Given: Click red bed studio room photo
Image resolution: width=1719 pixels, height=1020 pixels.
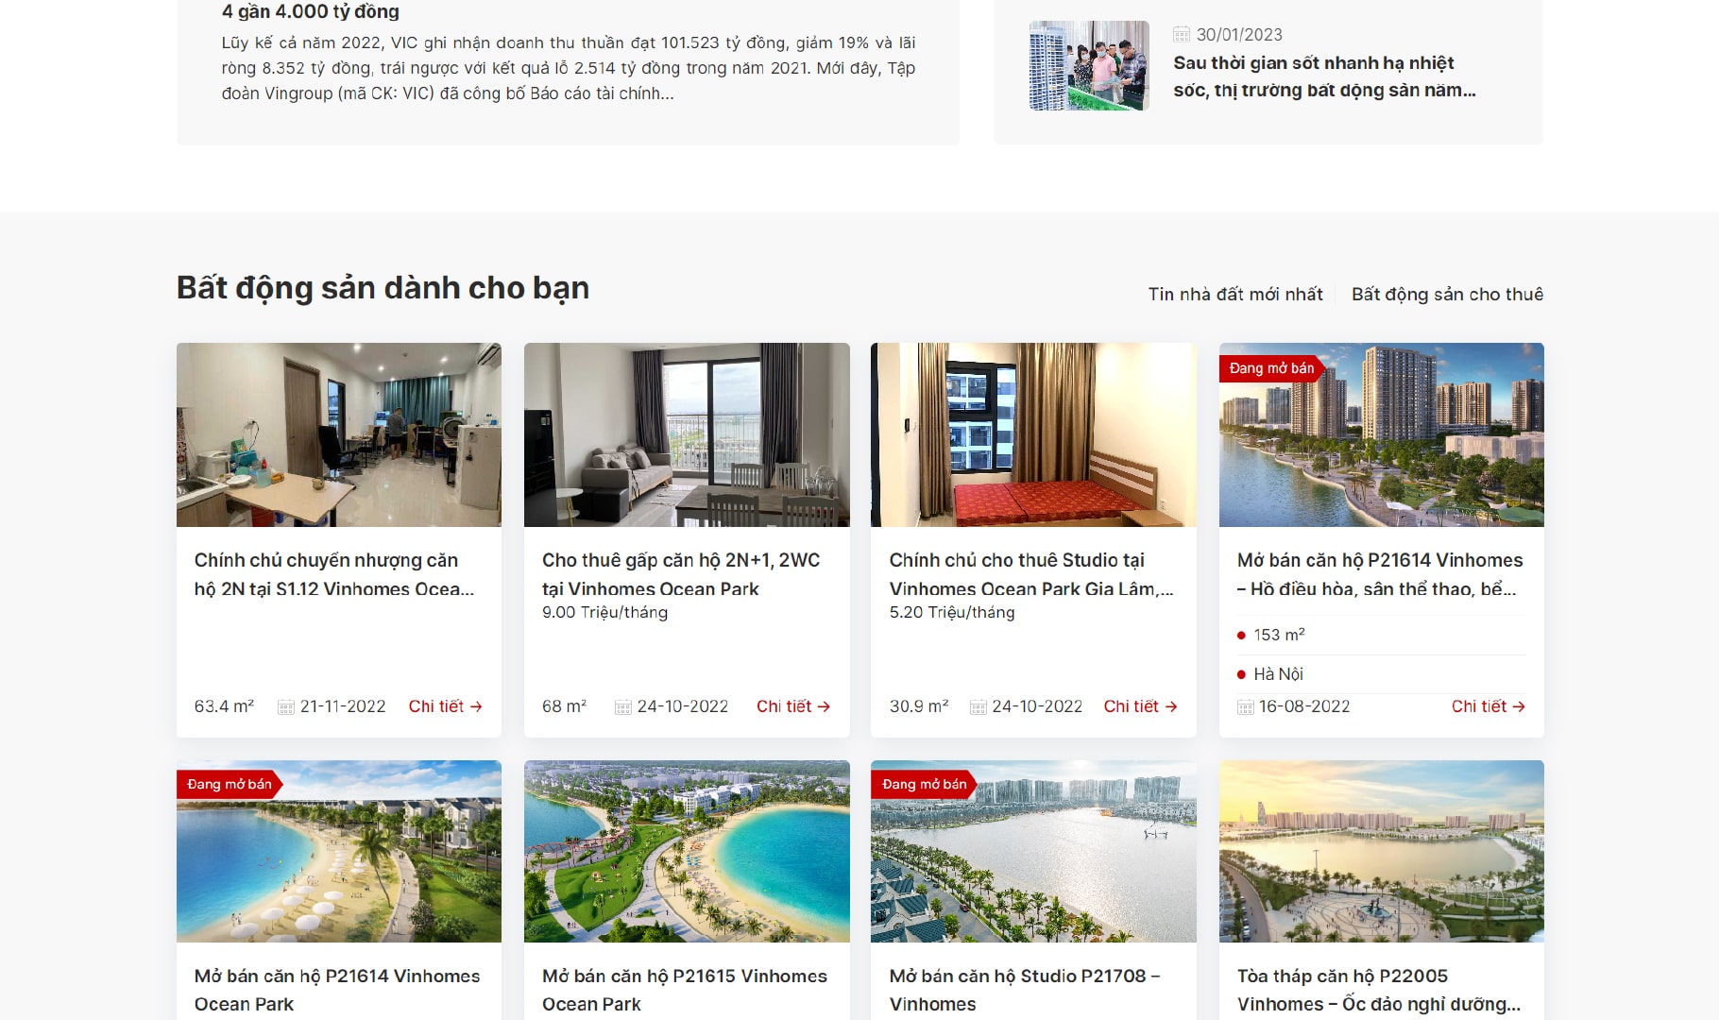Looking at the screenshot, I should coord(1033,434).
